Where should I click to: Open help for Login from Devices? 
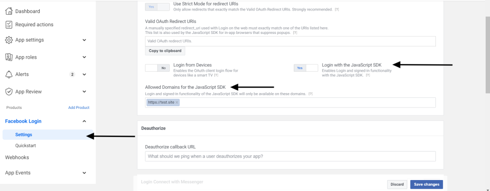pos(216,75)
